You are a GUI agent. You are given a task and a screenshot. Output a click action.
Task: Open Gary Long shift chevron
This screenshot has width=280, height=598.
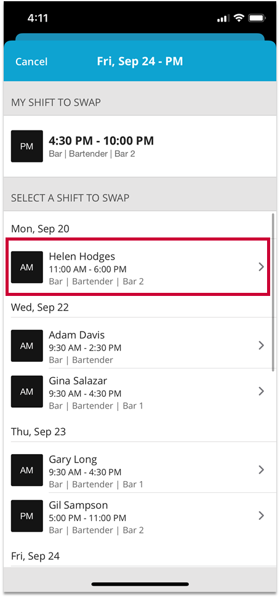click(x=262, y=470)
